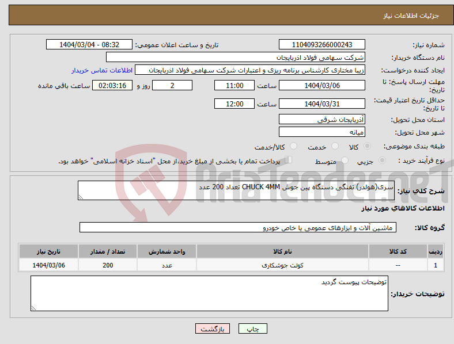Click the تعداد / مقدار column header
Image resolution: width=454 pixels, height=344 pixels.
pos(108,251)
